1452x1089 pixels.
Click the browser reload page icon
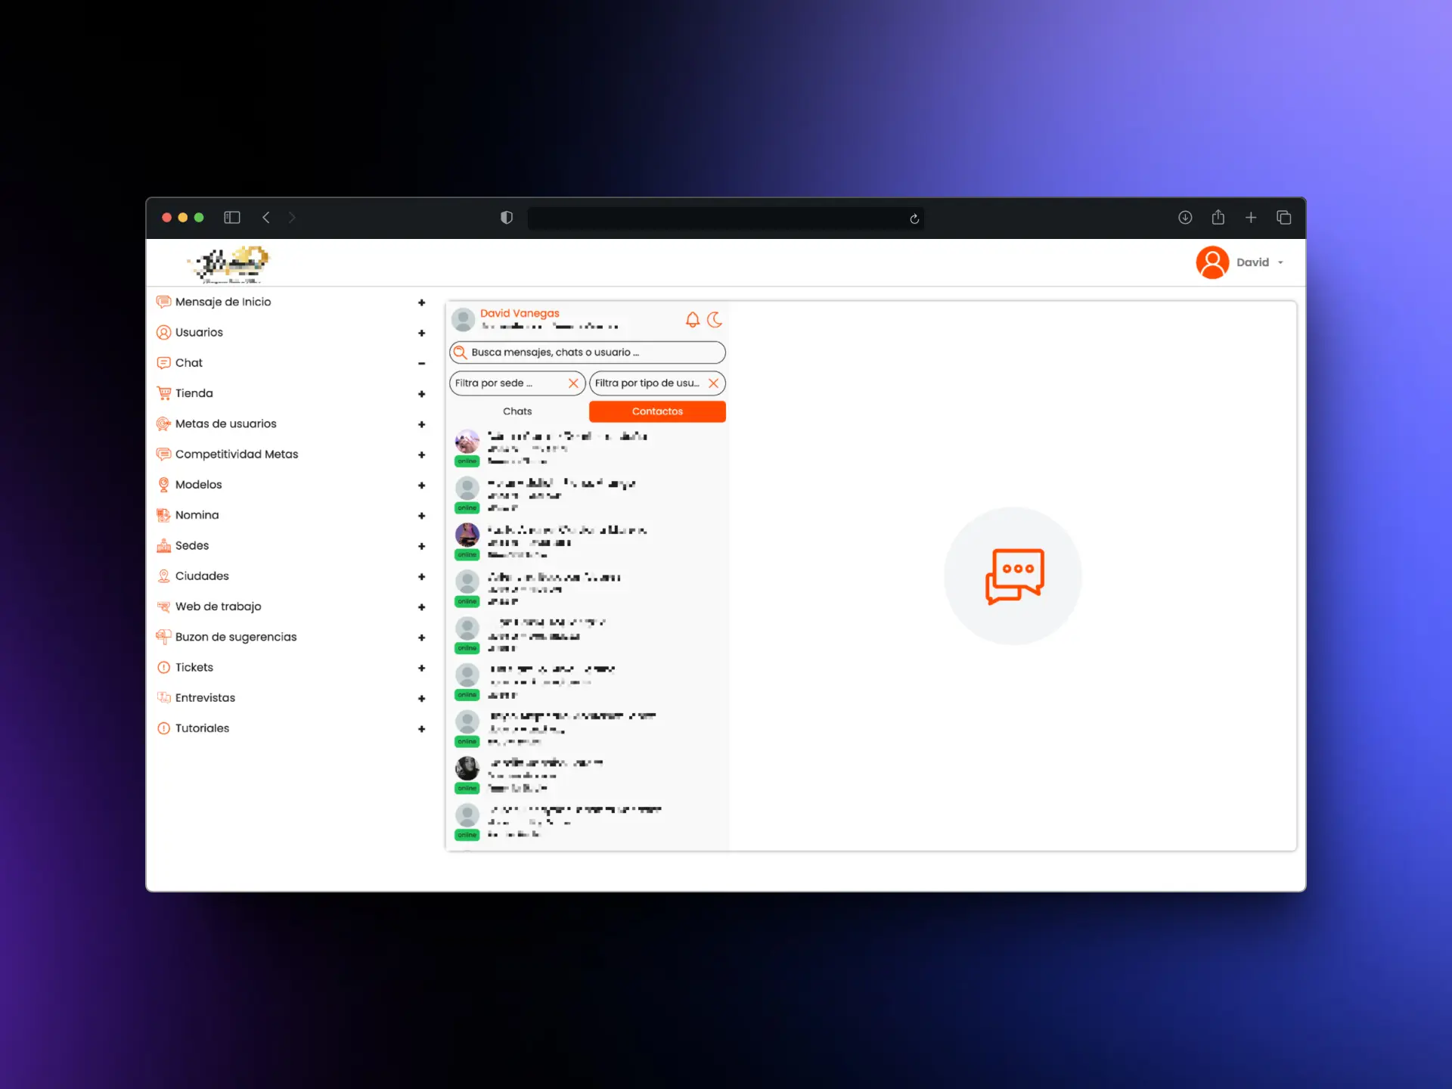coord(914,219)
